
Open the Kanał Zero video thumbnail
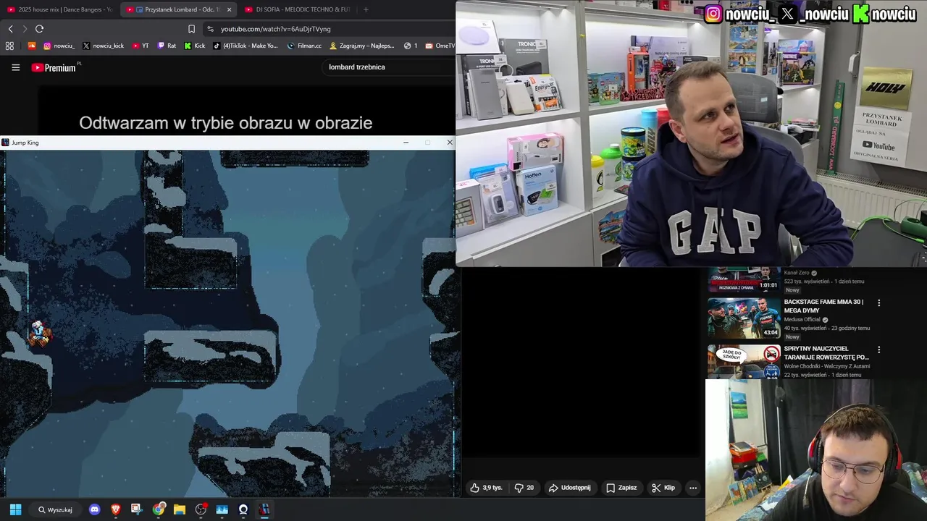744,279
